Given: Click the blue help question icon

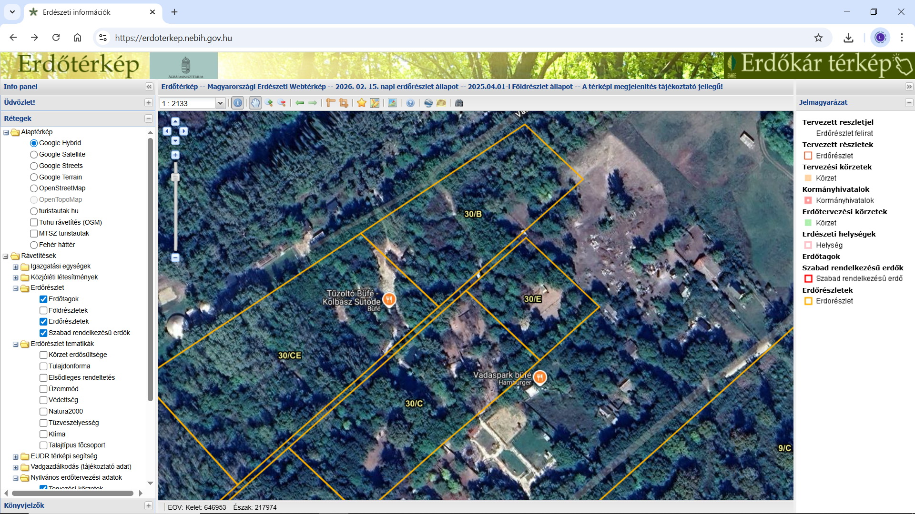Looking at the screenshot, I should pyautogui.click(x=410, y=103).
